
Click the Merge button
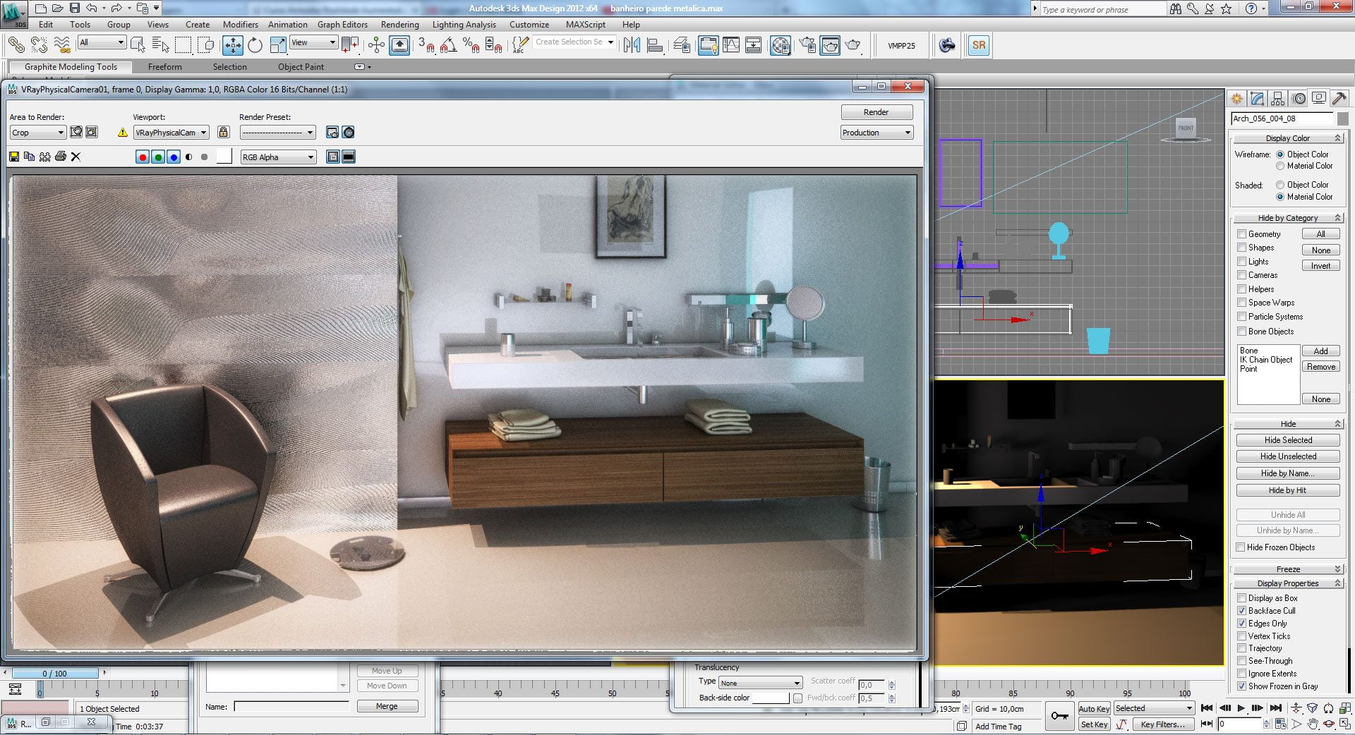(x=387, y=706)
